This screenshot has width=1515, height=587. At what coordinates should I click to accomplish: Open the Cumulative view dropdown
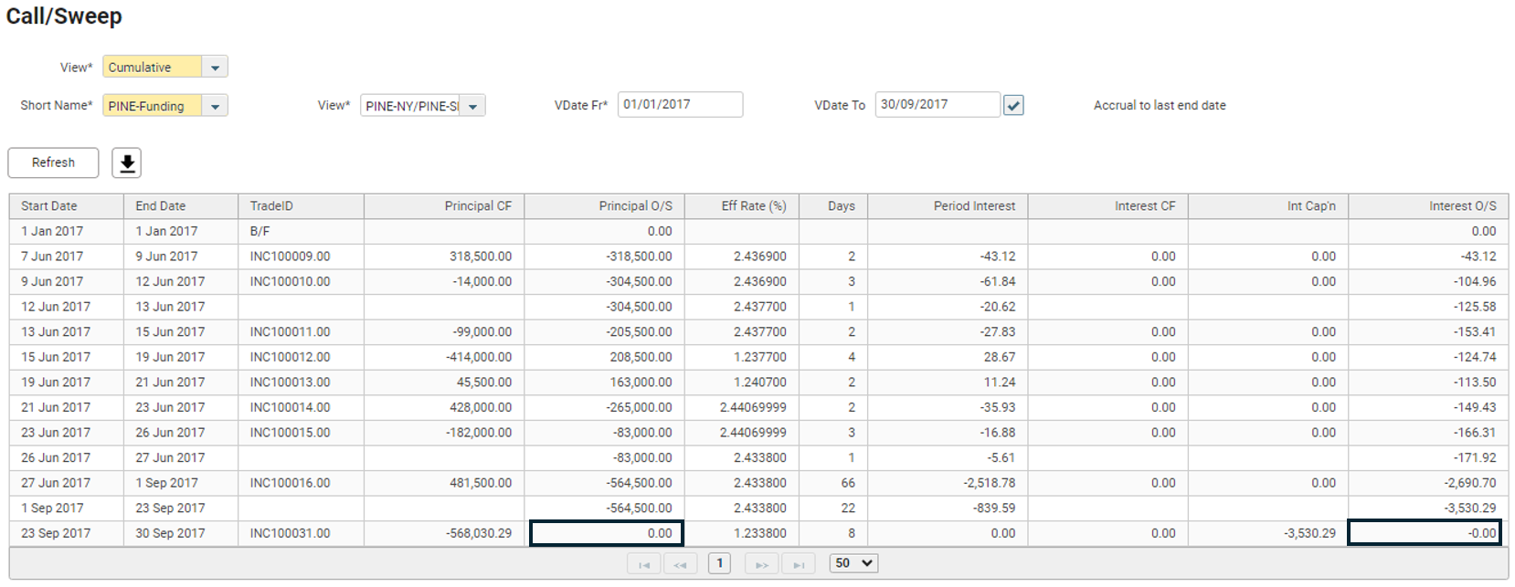(x=215, y=68)
